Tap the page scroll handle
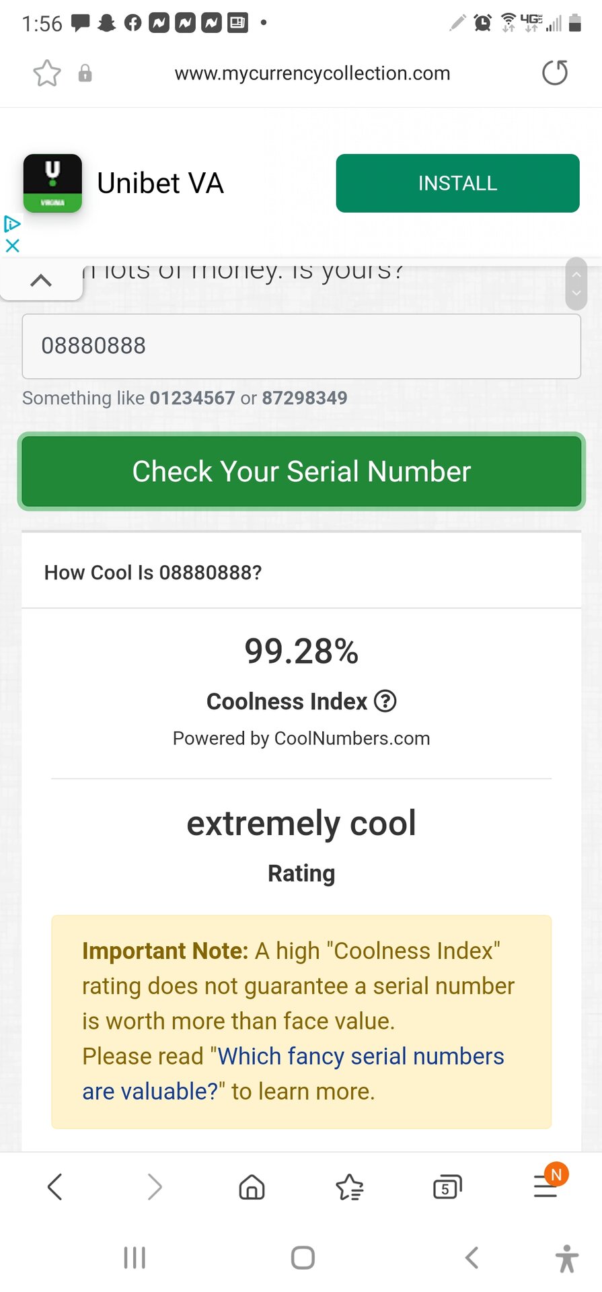Image resolution: width=602 pixels, height=1292 pixels. pos(576,284)
